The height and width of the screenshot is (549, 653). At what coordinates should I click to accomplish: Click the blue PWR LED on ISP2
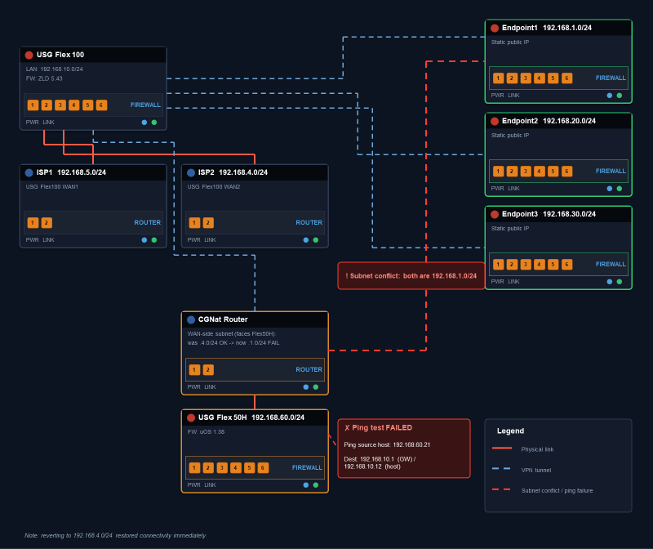click(x=305, y=240)
